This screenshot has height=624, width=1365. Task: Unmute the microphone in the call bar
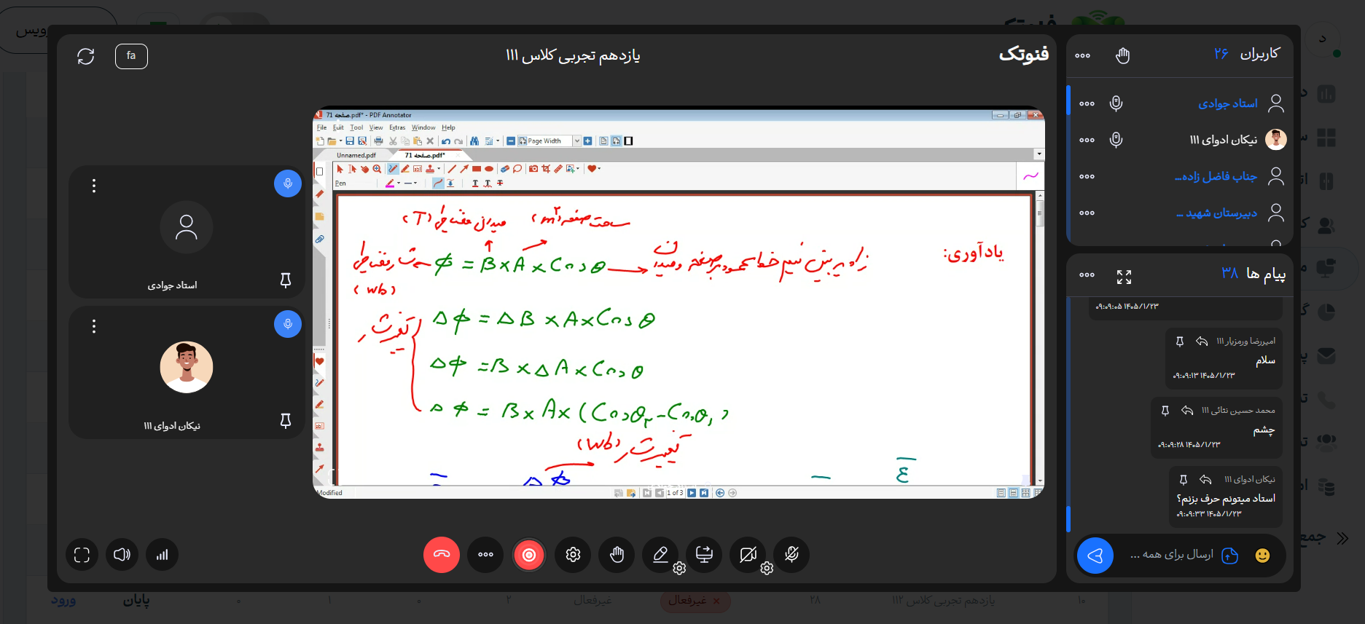click(791, 555)
